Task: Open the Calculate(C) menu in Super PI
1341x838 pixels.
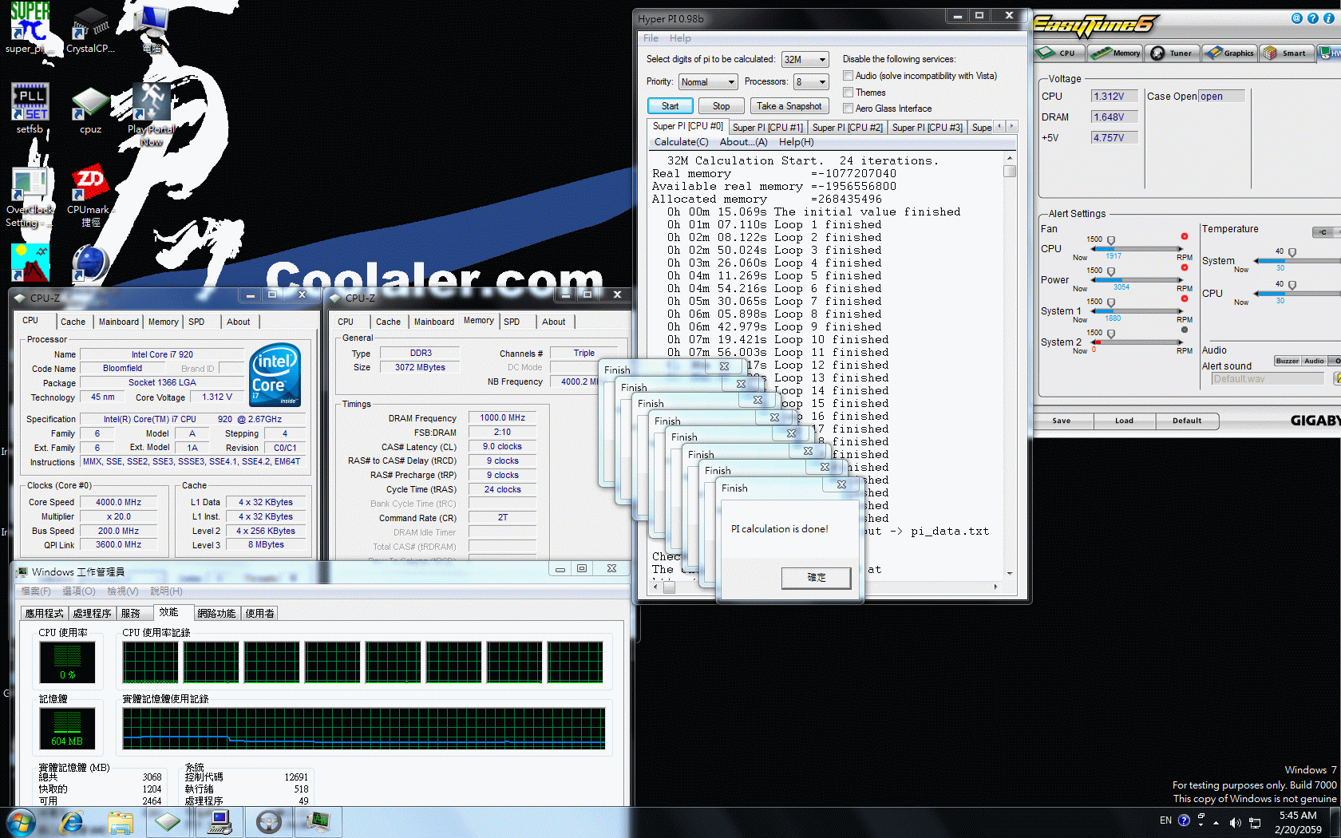Action: tap(681, 142)
